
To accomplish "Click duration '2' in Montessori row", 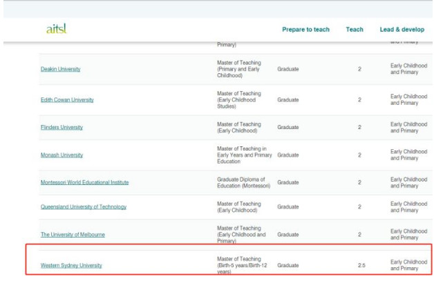I will tap(359, 182).
